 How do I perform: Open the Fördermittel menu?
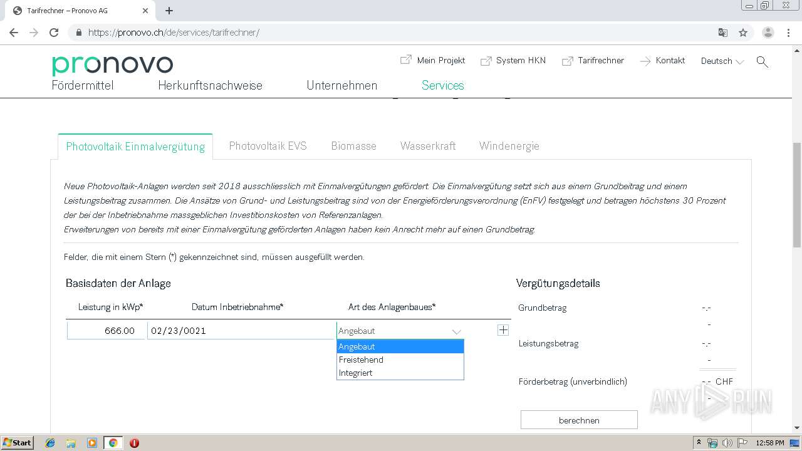tap(83, 86)
